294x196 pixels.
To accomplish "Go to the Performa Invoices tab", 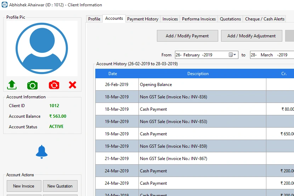I will [199, 19].
